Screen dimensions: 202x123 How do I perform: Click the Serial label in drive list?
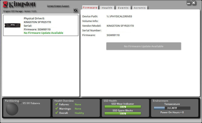[28, 26]
